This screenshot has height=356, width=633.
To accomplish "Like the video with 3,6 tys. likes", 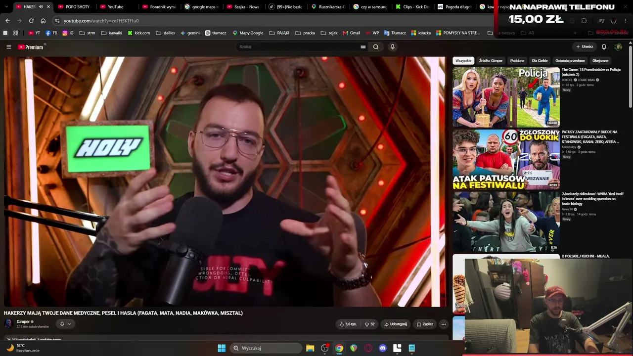I will pos(348,324).
